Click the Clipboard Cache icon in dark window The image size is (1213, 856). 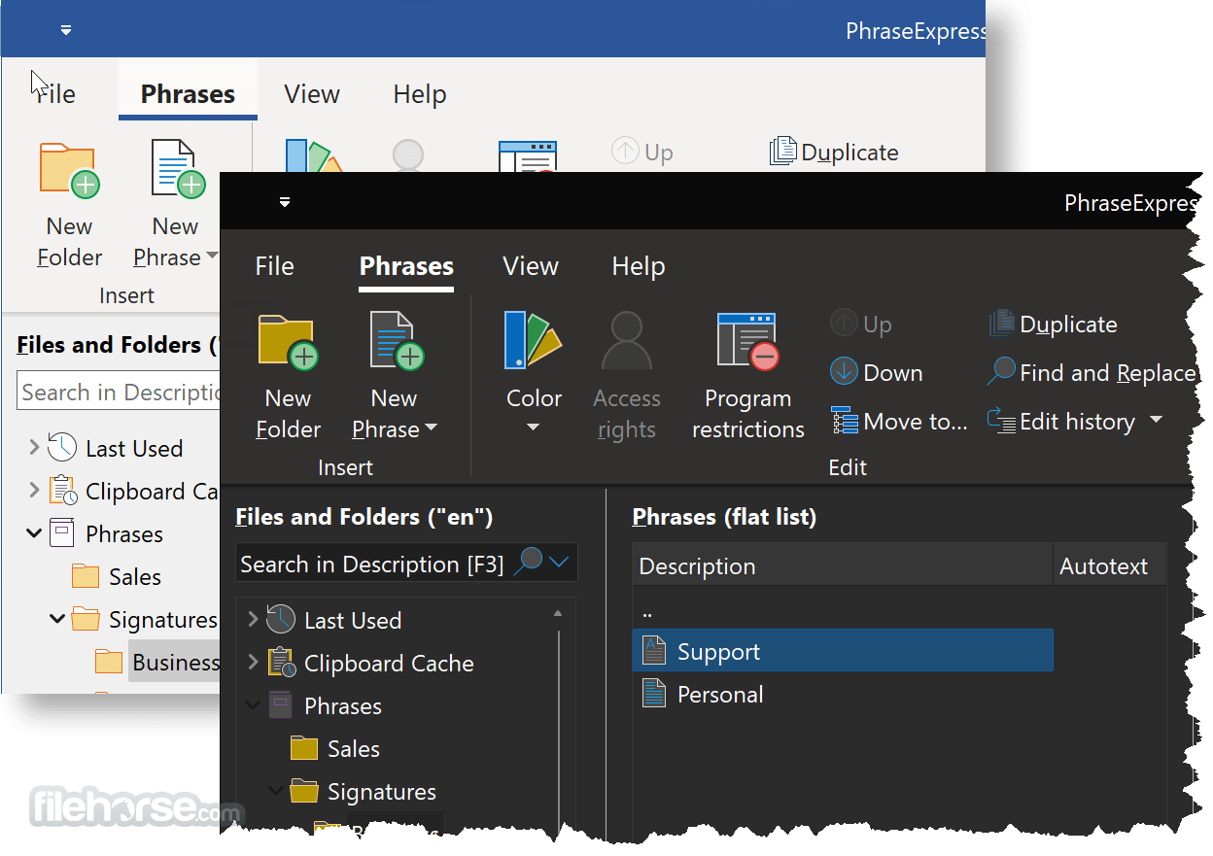click(x=281, y=663)
